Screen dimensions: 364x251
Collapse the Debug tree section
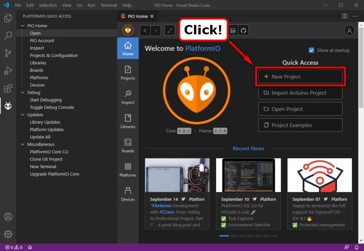point(23,93)
